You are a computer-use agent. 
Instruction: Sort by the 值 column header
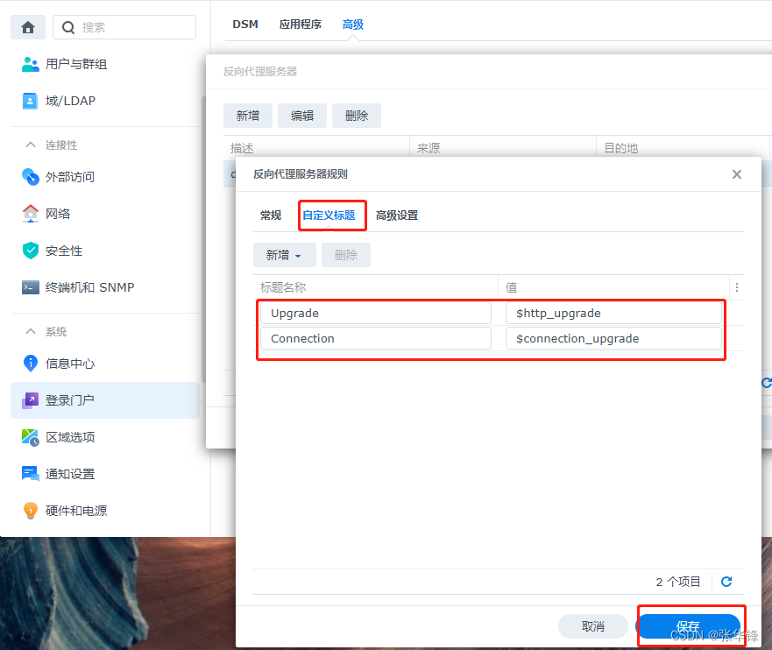pyautogui.click(x=613, y=287)
